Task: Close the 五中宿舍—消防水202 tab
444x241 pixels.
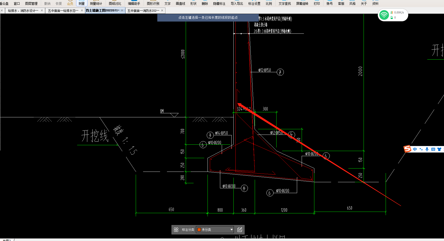Action: 162,10
